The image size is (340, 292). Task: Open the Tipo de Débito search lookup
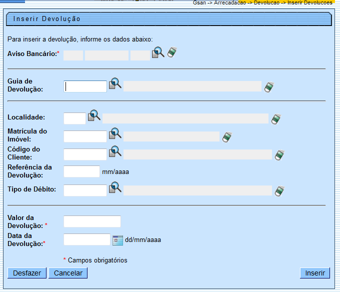coord(115,188)
